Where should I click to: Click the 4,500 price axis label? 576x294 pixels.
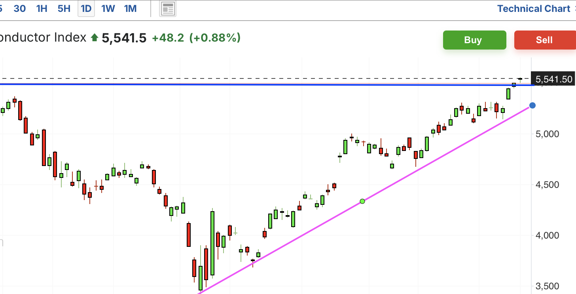(548, 185)
